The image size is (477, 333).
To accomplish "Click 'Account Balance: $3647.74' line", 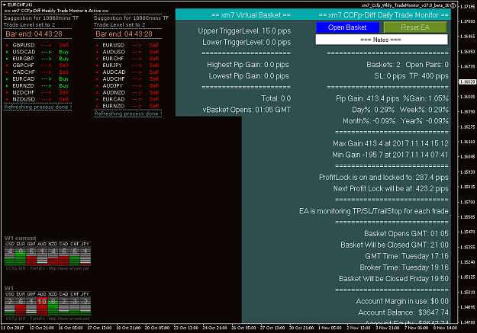I will (x=403, y=312).
